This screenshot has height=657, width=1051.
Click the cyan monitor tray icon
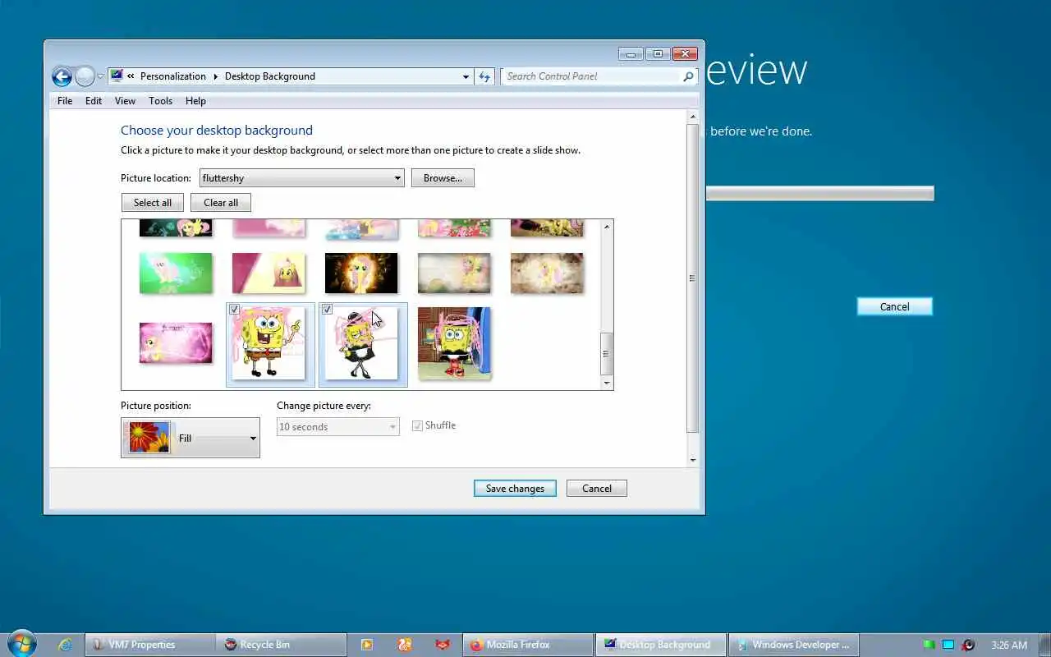[x=948, y=645]
